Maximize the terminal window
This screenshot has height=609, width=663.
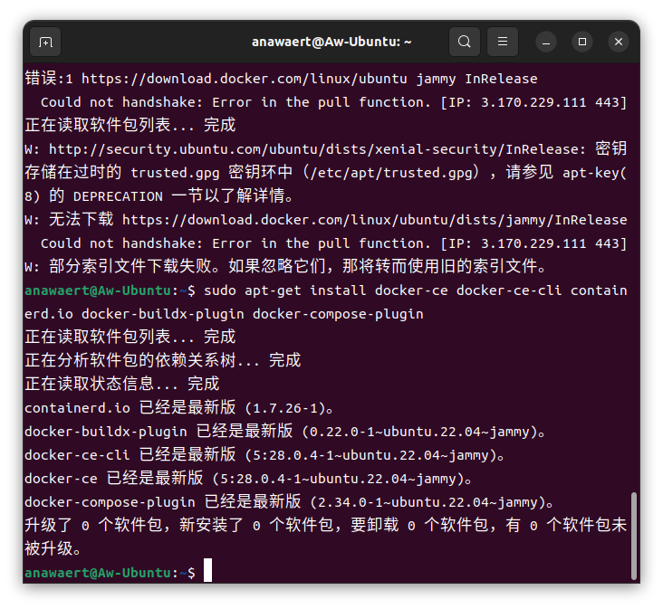coord(582,42)
